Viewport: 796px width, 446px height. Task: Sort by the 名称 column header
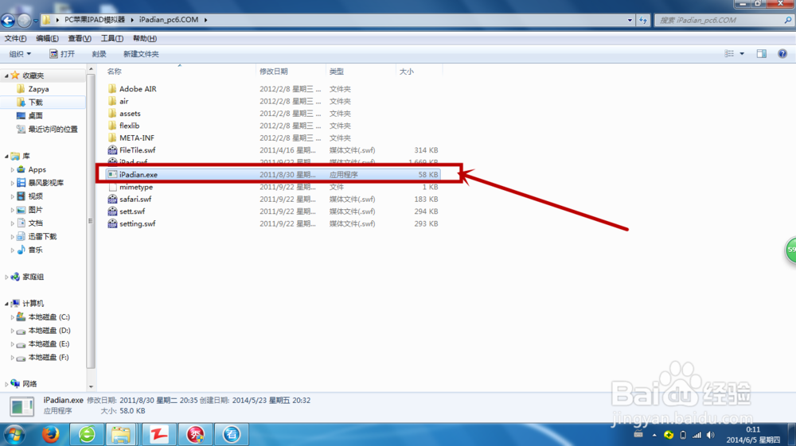pyautogui.click(x=114, y=72)
